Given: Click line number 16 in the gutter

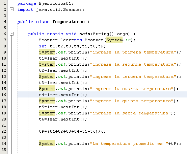Looking at the screenshot, I should [4, 95].
